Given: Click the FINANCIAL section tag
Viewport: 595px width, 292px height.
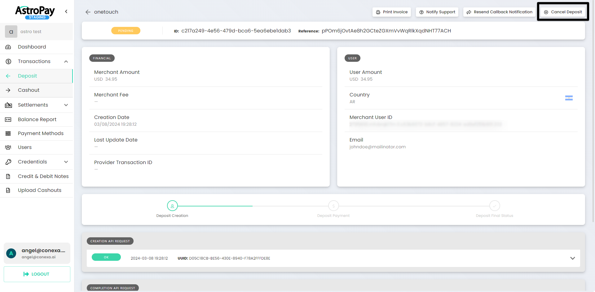Looking at the screenshot, I should [x=102, y=58].
